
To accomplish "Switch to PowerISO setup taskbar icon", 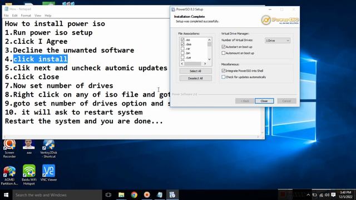I will [172, 195].
